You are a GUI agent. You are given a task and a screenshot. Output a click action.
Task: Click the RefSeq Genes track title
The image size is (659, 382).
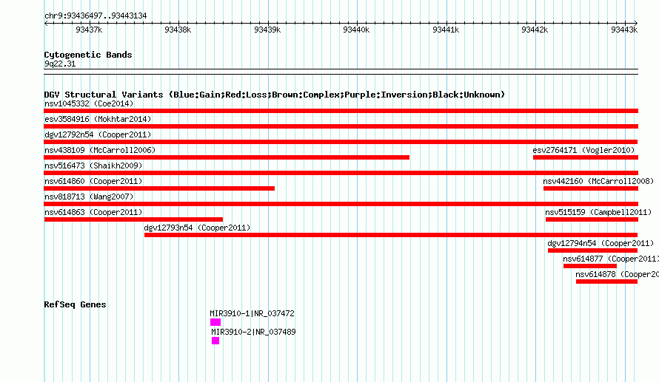[x=75, y=304]
